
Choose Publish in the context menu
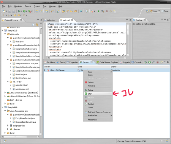click(98, 104)
